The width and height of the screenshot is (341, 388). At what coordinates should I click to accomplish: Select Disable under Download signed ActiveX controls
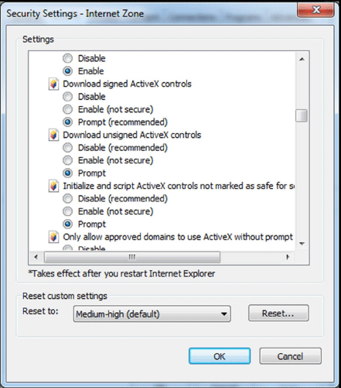click(x=68, y=97)
